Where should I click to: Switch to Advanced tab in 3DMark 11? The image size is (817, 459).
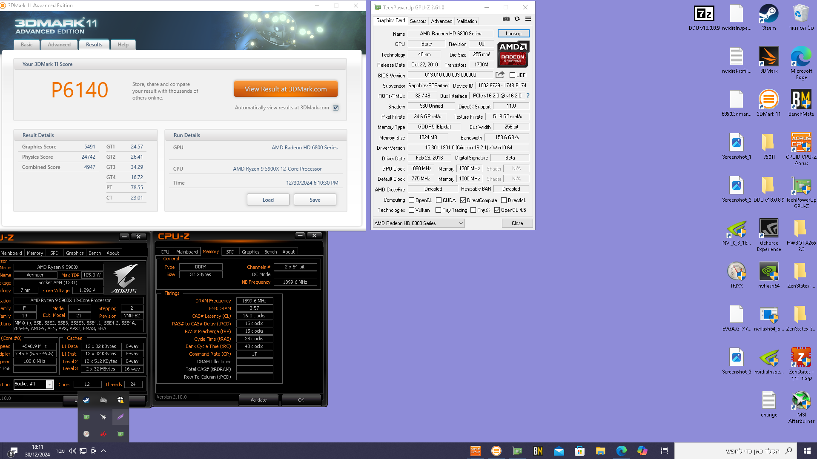click(x=59, y=45)
